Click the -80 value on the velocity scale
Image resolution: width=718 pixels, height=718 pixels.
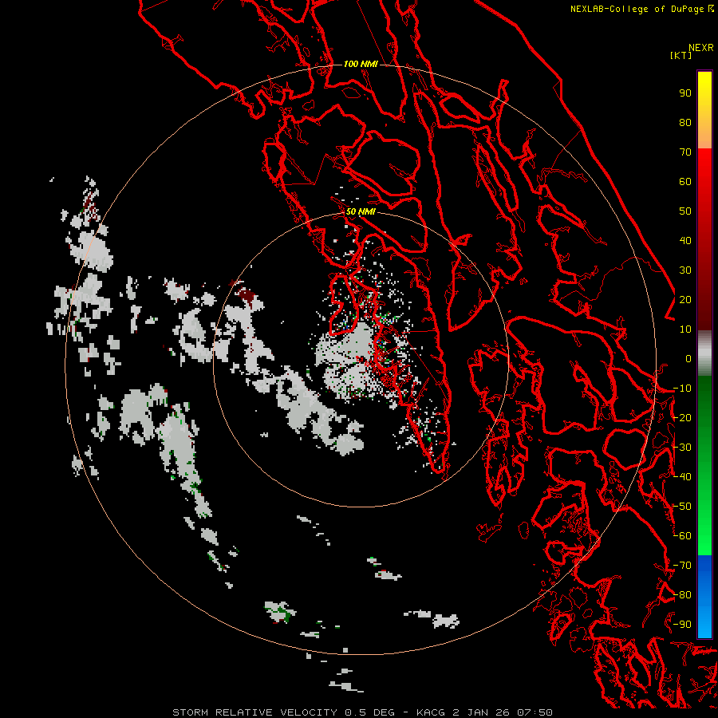tap(682, 595)
